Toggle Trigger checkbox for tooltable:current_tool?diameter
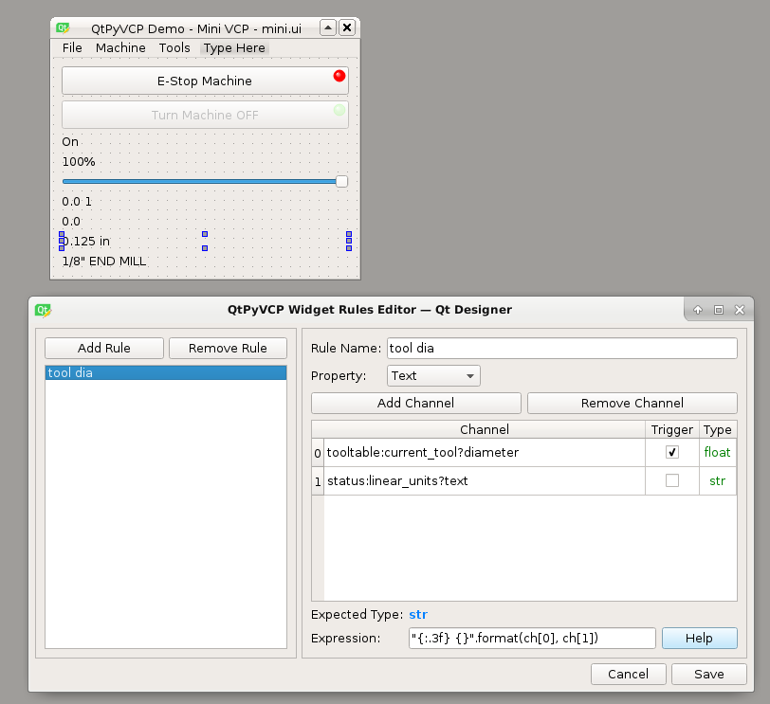 [672, 452]
